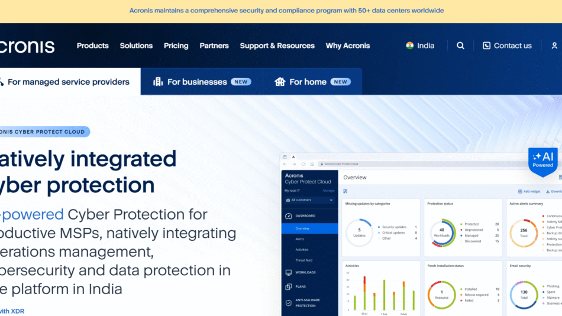This screenshot has width=562, height=316.
Task: Select Overview in the mockup sidebar
Action: click(x=309, y=228)
